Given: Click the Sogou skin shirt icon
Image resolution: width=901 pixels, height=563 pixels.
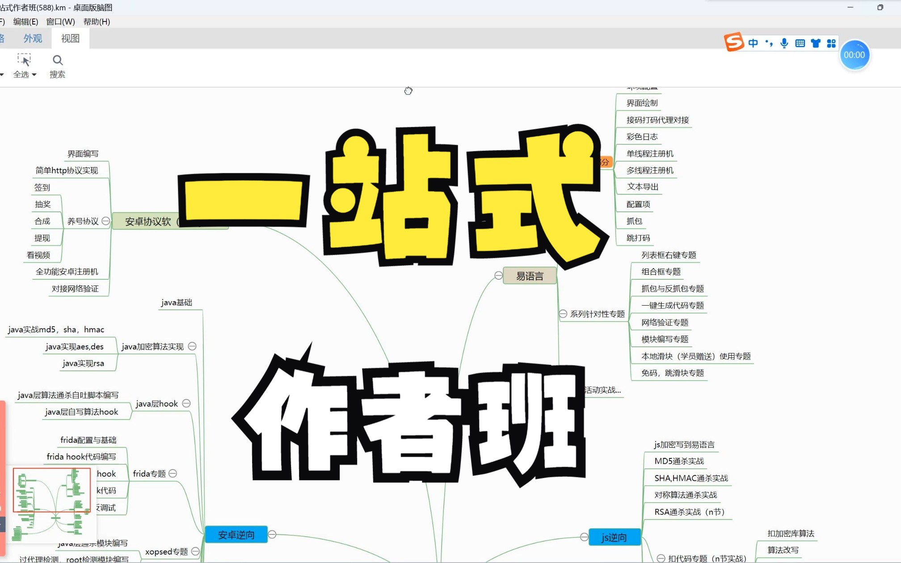Looking at the screenshot, I should pos(816,43).
